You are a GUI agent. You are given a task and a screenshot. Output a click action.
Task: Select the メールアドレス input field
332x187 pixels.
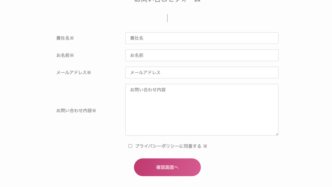tap(202, 72)
